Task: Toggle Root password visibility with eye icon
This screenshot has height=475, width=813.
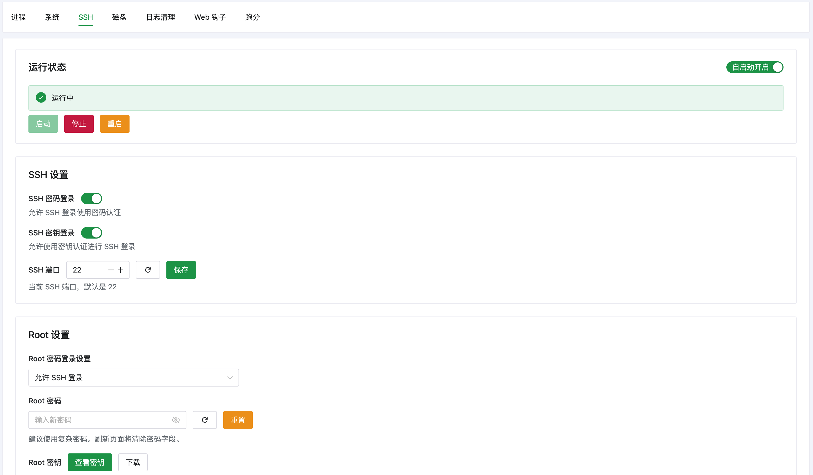Action: [x=176, y=420]
